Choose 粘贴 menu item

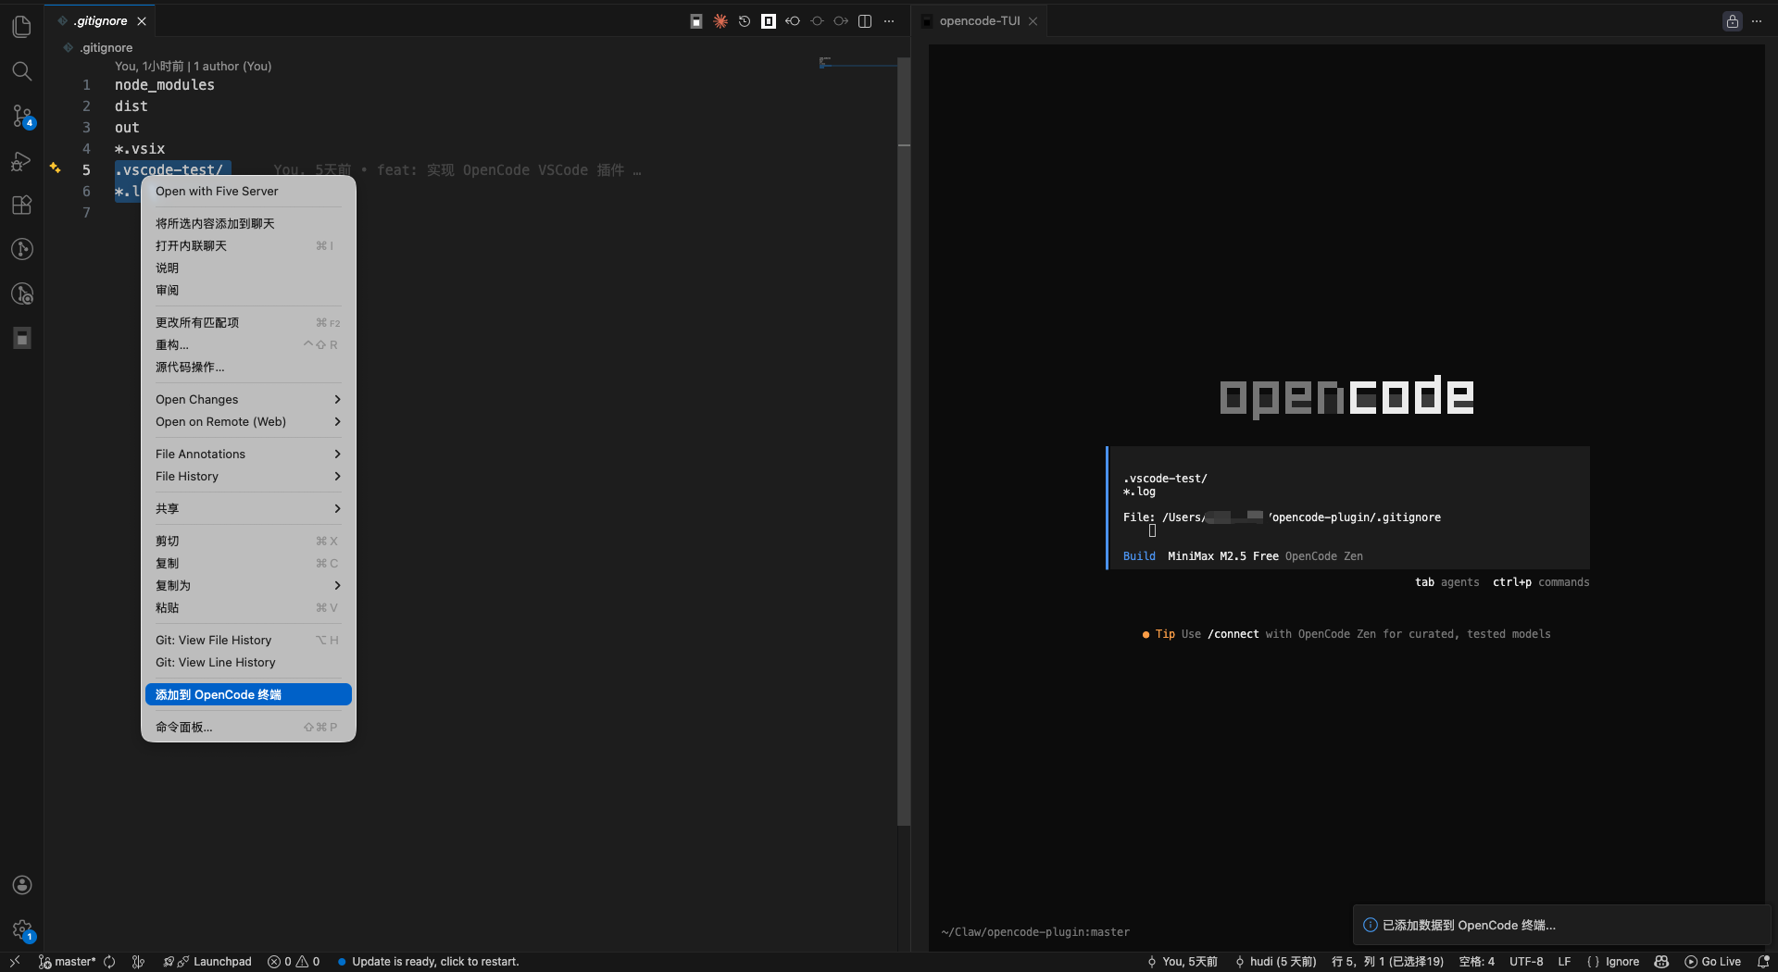(x=248, y=607)
